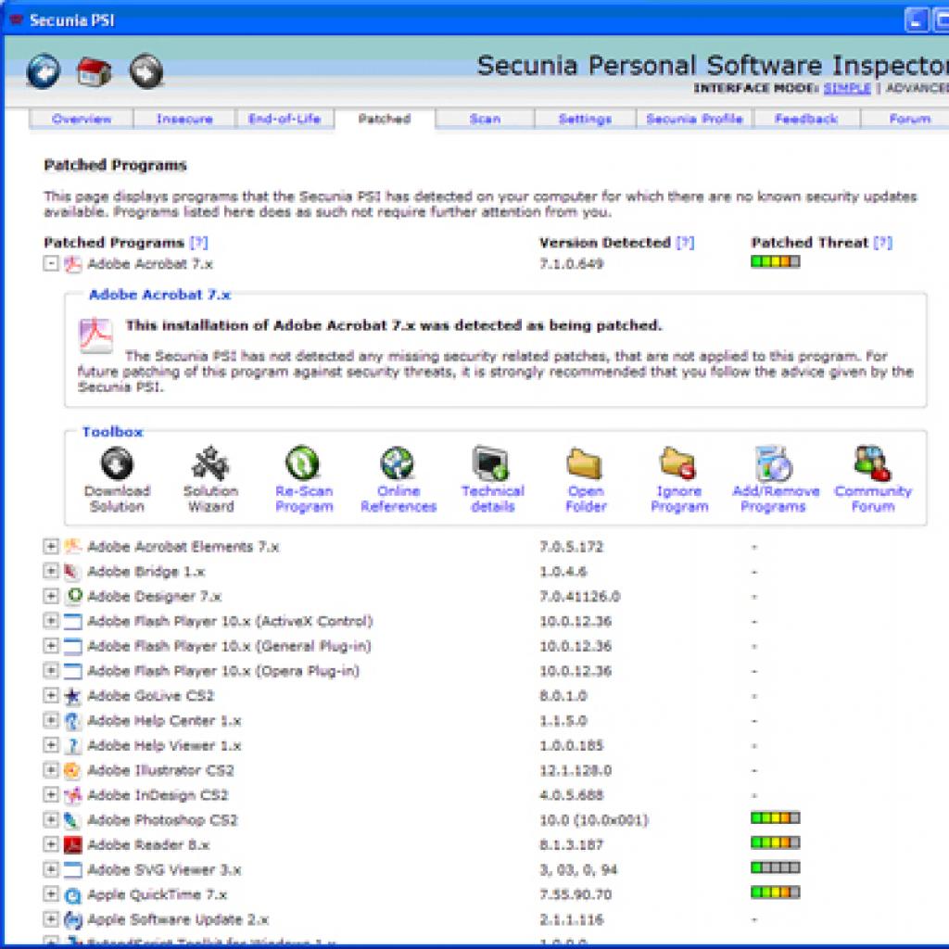Switch to the Overview tab
The width and height of the screenshot is (949, 949).
82,120
